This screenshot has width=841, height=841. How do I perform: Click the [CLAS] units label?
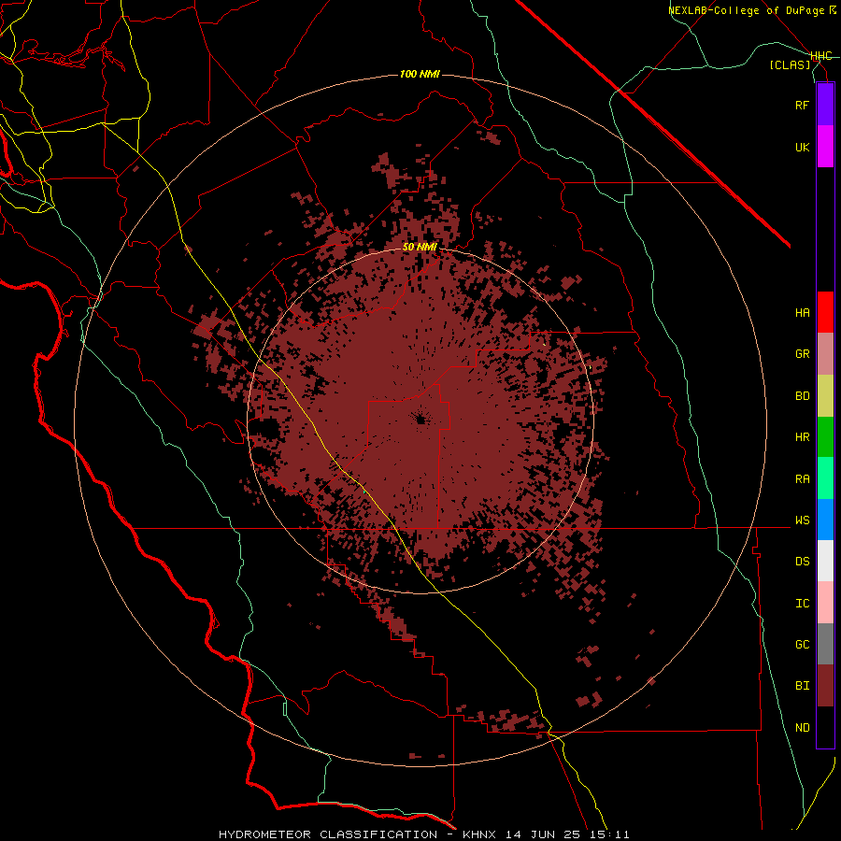[790, 64]
